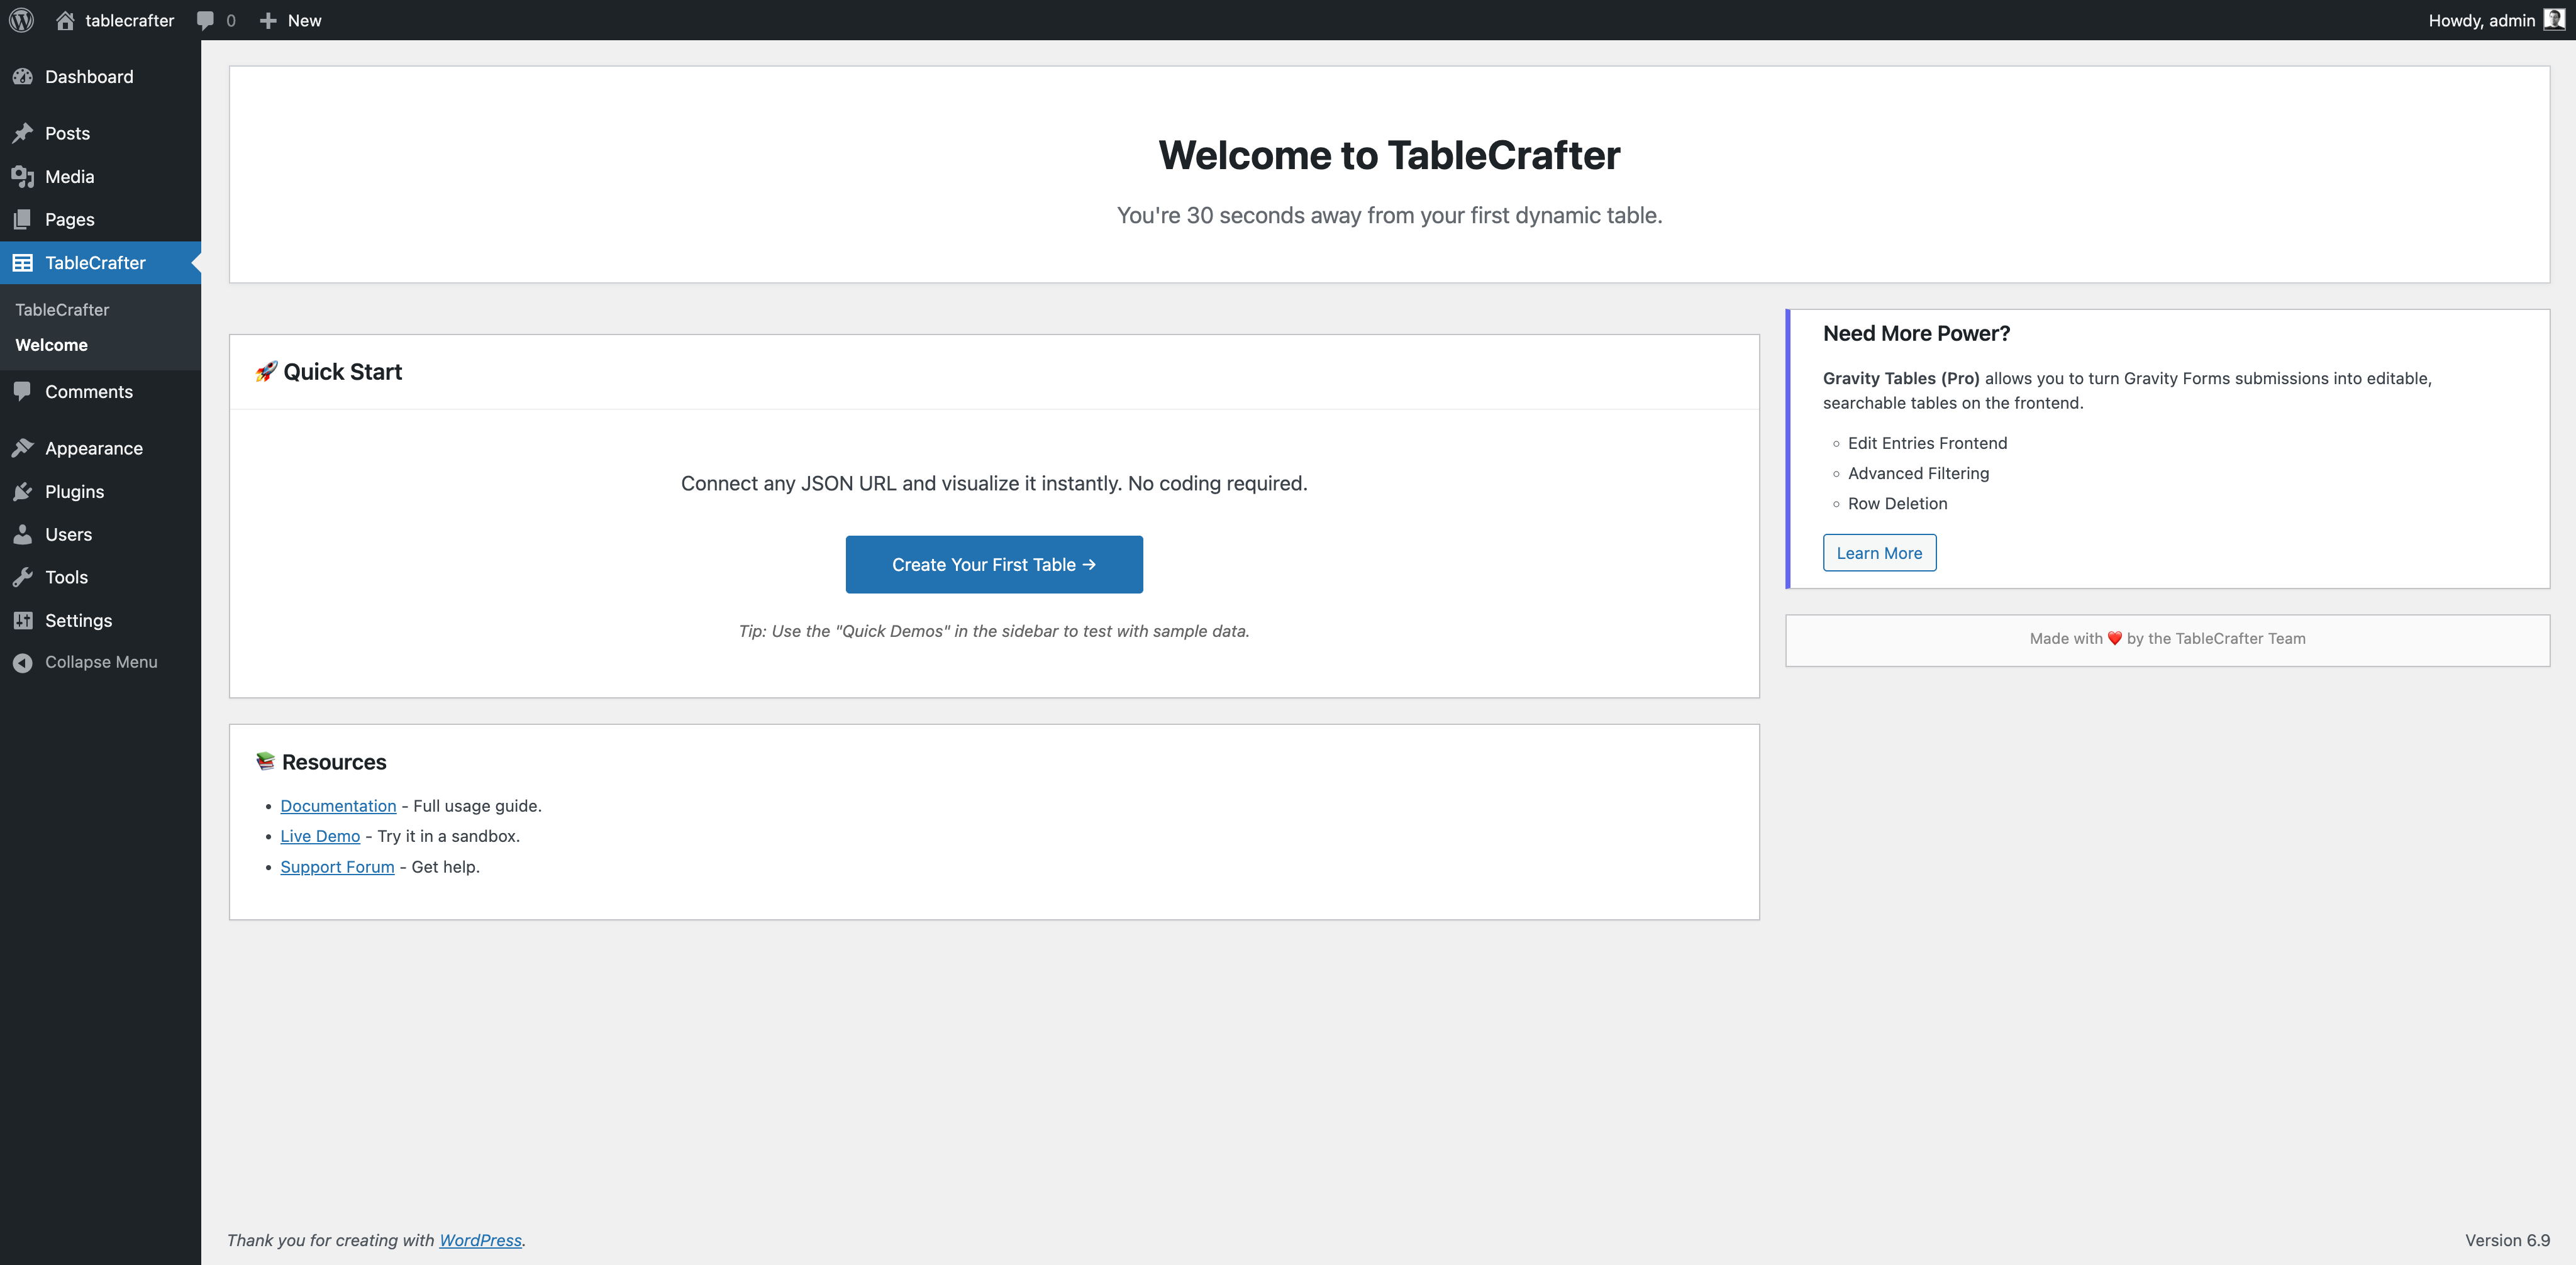Open the Tools wrench menu
Viewport: 2576px width, 1265px height.
(x=66, y=577)
